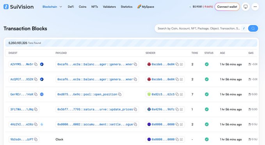Open the NFTs section
This screenshot has width=265, height=145.
tap(94, 7)
